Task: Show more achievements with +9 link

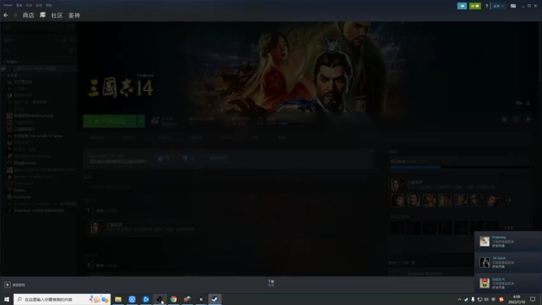Action: click(x=507, y=201)
